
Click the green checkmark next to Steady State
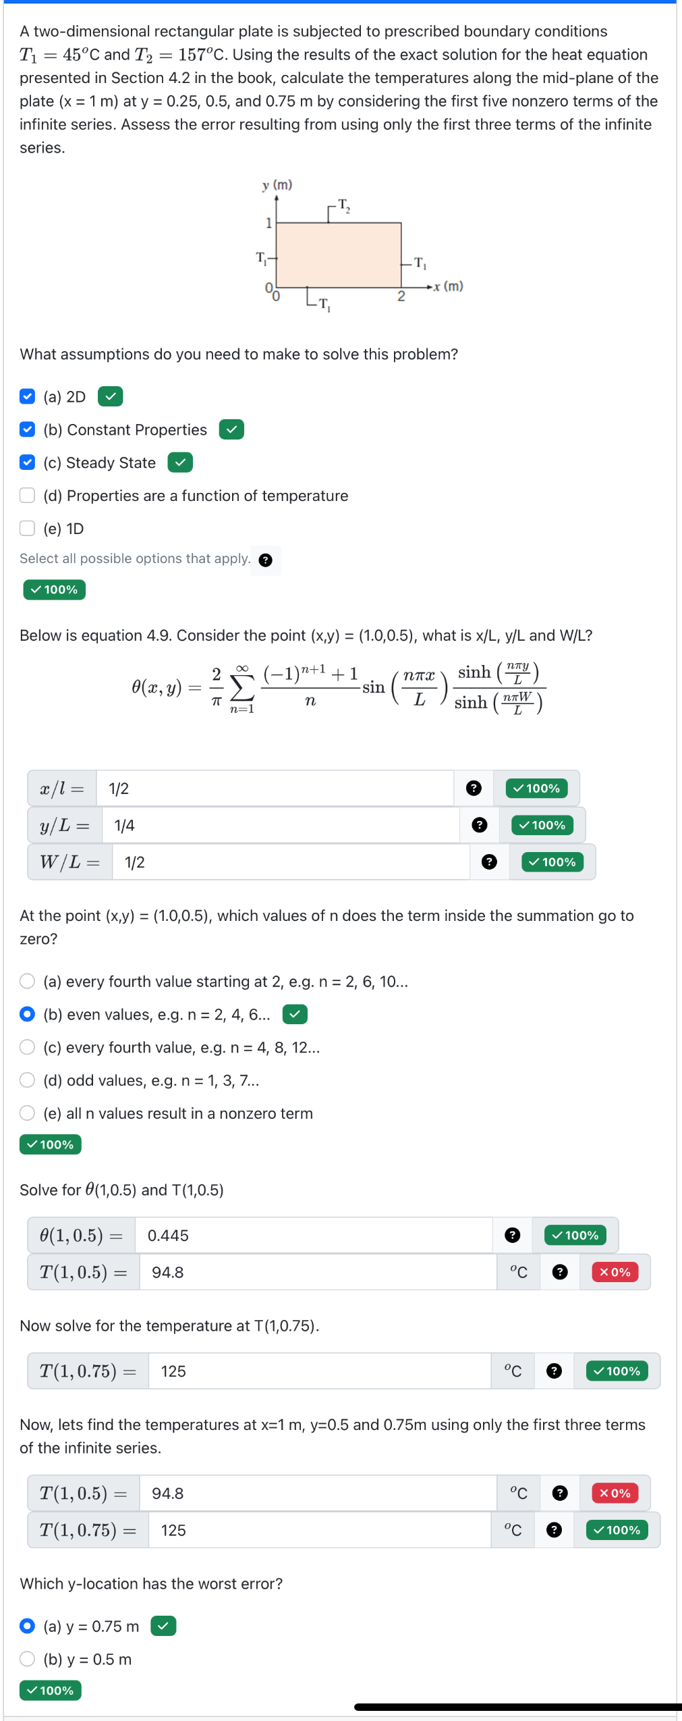pos(180,462)
